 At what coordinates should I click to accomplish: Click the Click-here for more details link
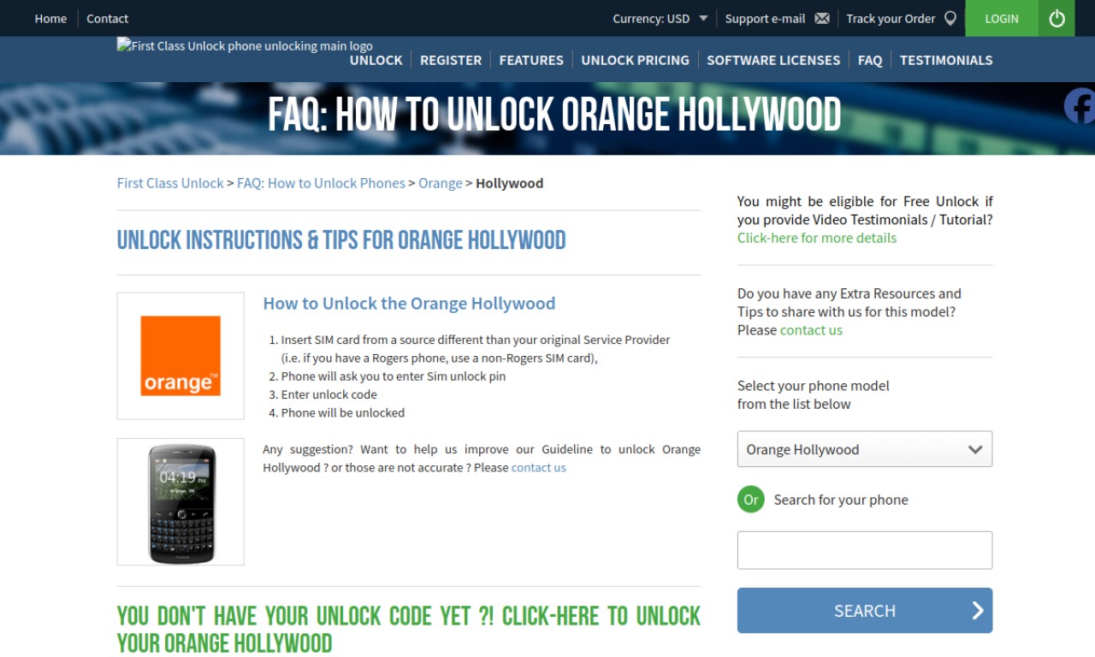[x=817, y=238]
